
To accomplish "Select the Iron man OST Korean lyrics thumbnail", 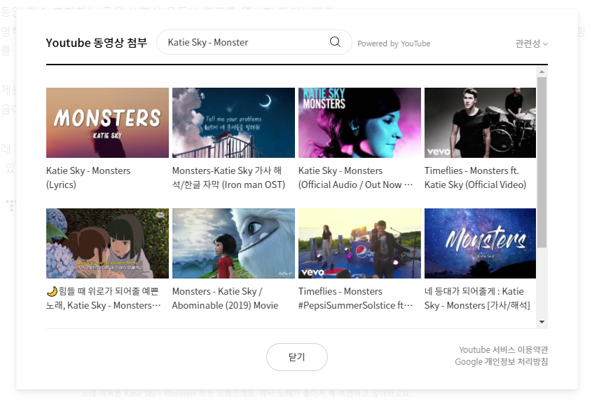I will coord(233,123).
